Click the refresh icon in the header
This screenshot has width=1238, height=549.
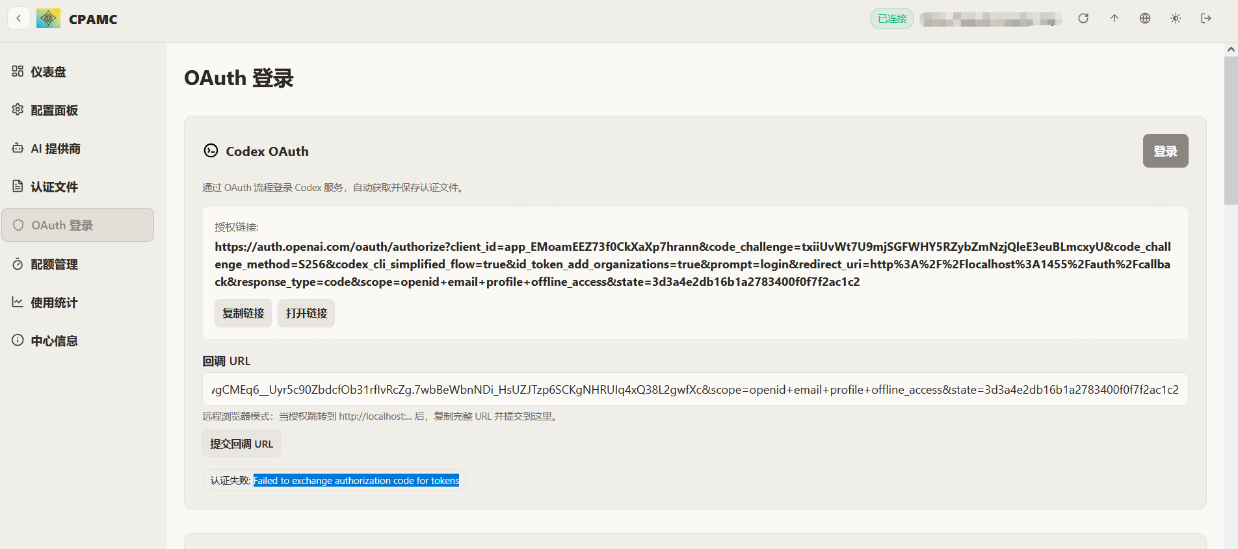[x=1083, y=18]
